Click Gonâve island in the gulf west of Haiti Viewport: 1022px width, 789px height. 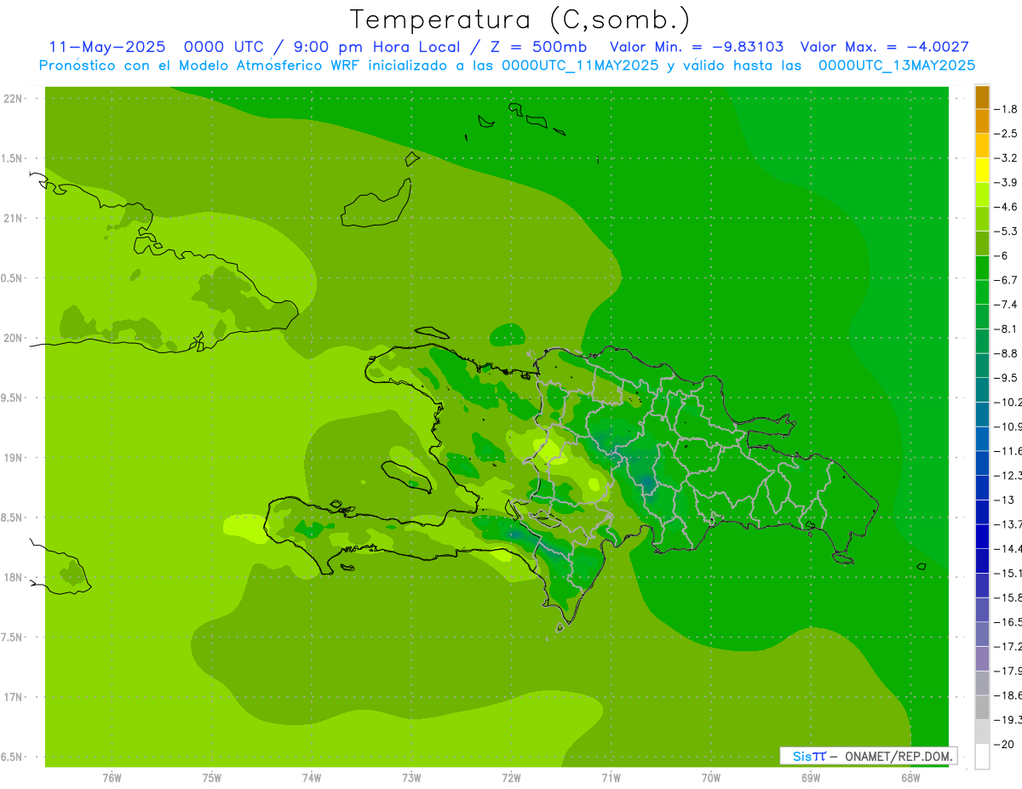point(407,477)
